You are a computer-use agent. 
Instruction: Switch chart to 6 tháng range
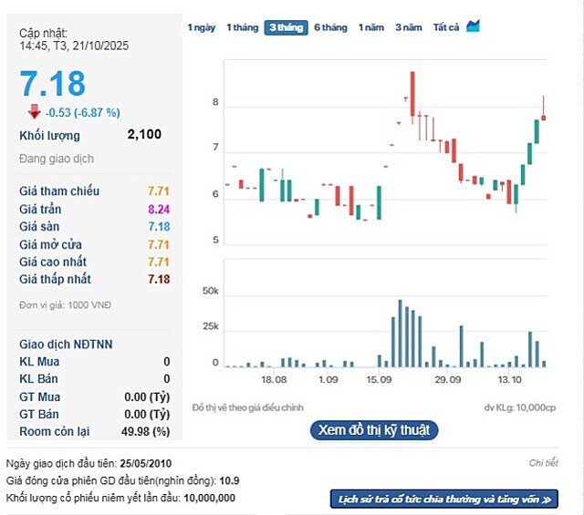[330, 27]
